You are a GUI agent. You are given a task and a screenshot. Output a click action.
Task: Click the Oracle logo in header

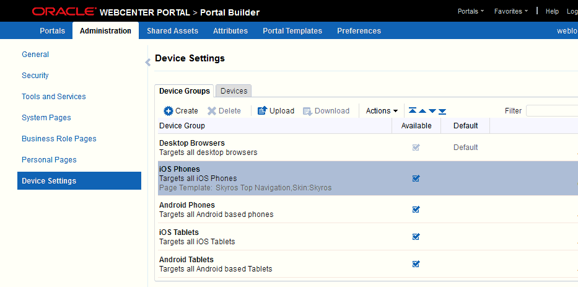(x=64, y=11)
